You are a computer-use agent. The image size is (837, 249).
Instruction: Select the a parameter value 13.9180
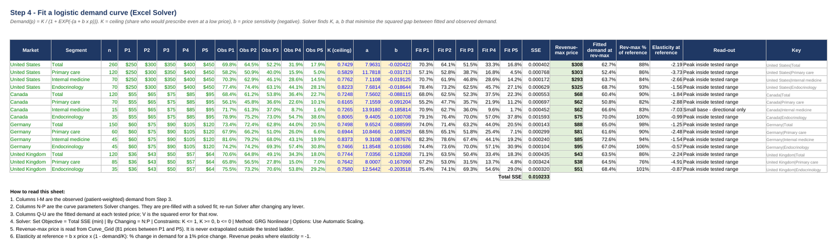[367, 110]
